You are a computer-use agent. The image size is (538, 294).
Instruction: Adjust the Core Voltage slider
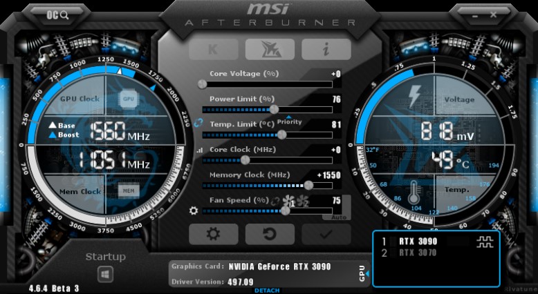click(x=203, y=84)
